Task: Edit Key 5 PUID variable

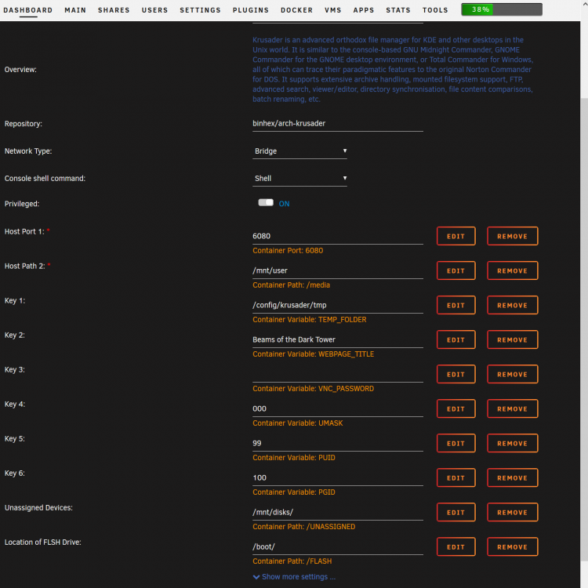Action: coord(456,443)
